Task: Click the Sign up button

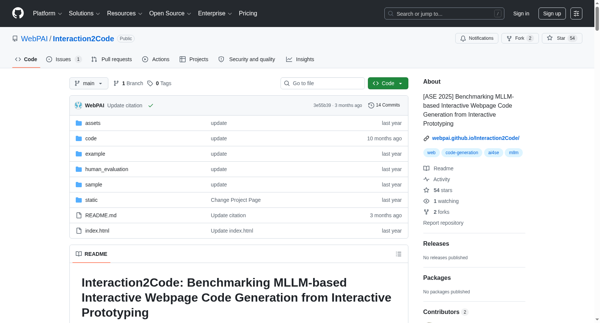Action: [x=552, y=14]
